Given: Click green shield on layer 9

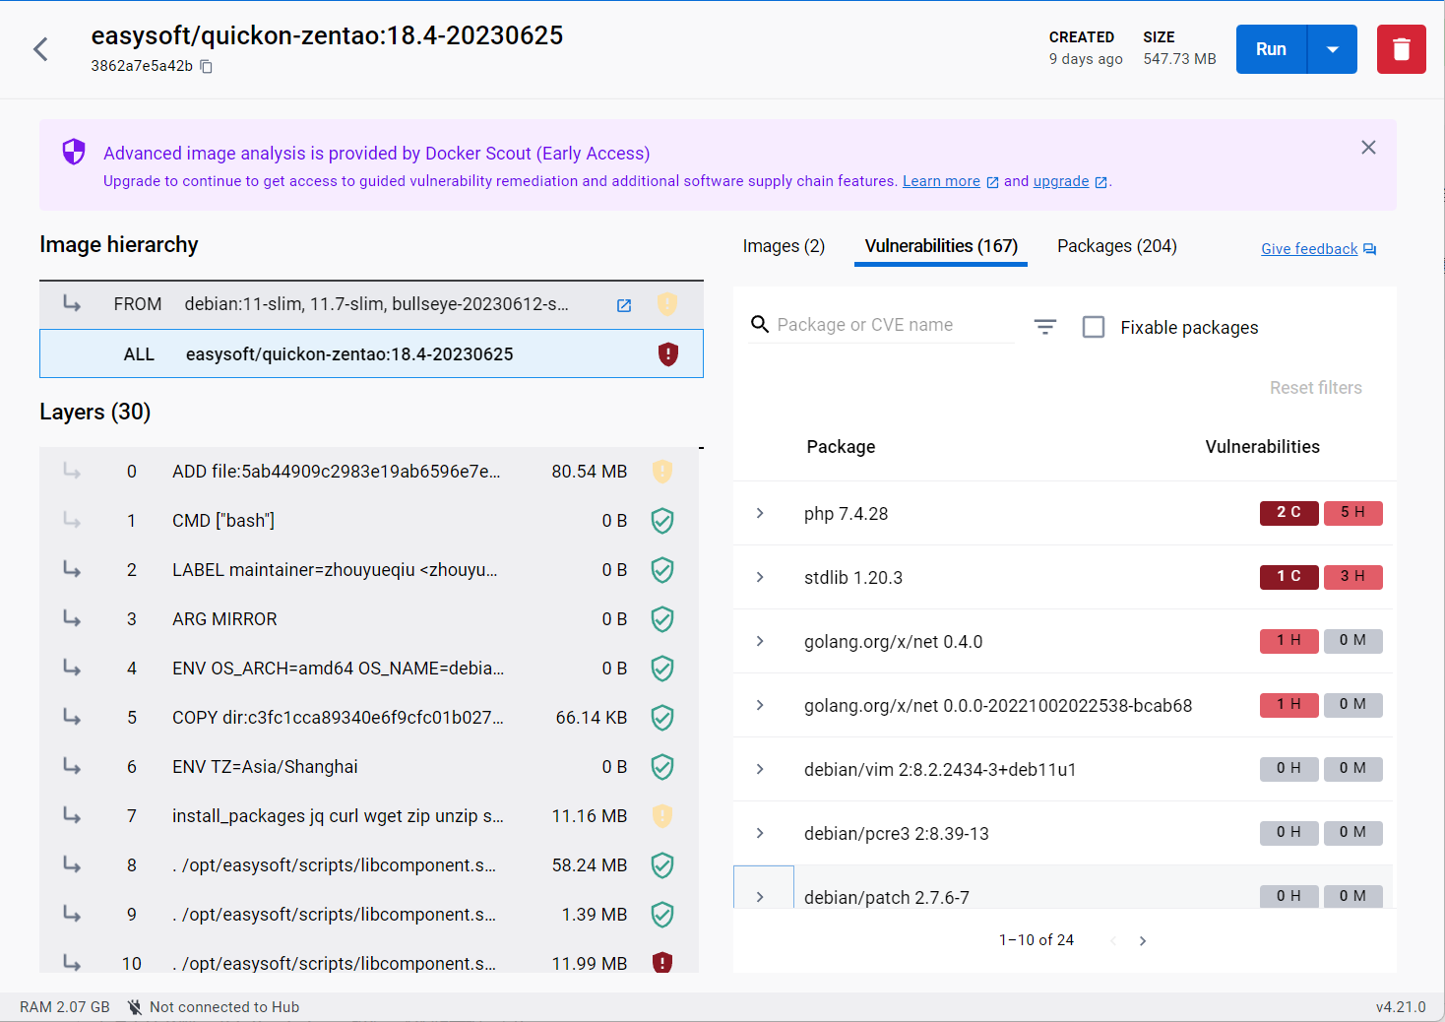Looking at the screenshot, I should [662, 915].
